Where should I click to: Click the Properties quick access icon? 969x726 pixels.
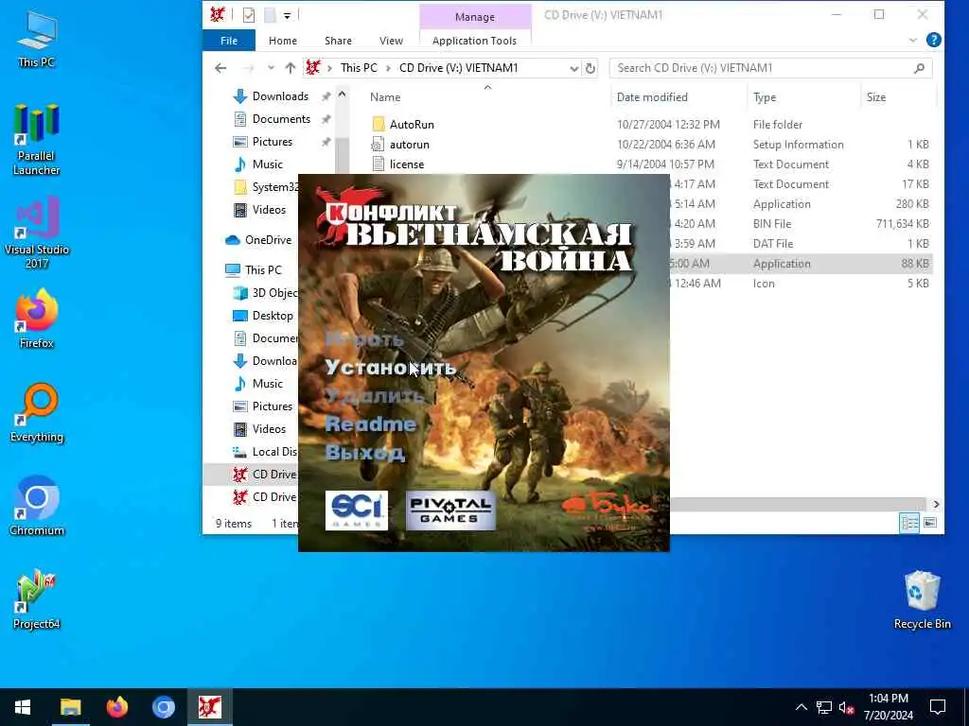[249, 15]
